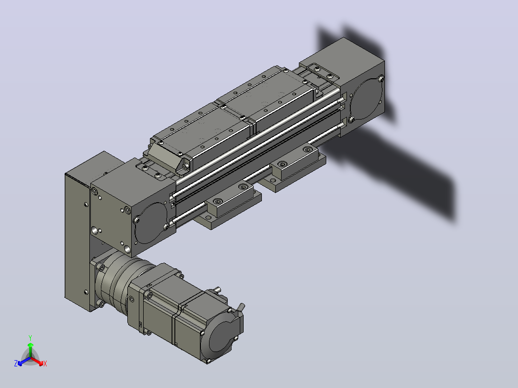Select the tall vertical mounting plate at left

pyautogui.click(x=78, y=242)
